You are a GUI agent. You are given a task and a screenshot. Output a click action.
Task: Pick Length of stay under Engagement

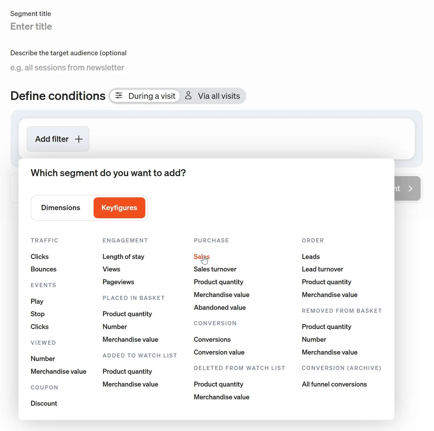[123, 257]
